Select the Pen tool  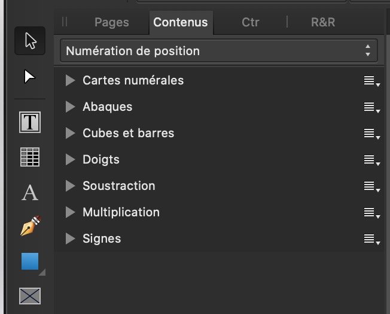(x=31, y=227)
